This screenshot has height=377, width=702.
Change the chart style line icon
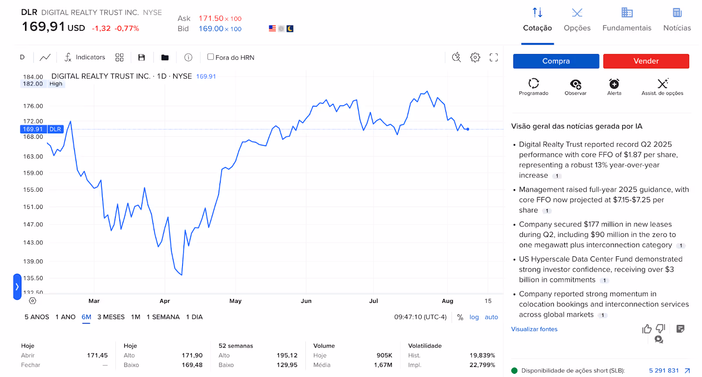point(45,57)
